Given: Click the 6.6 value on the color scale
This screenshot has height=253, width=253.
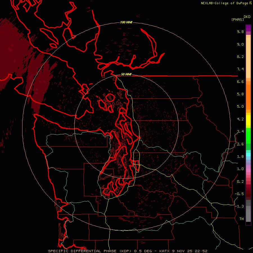Looking at the screenshot, I should click(240, 82).
